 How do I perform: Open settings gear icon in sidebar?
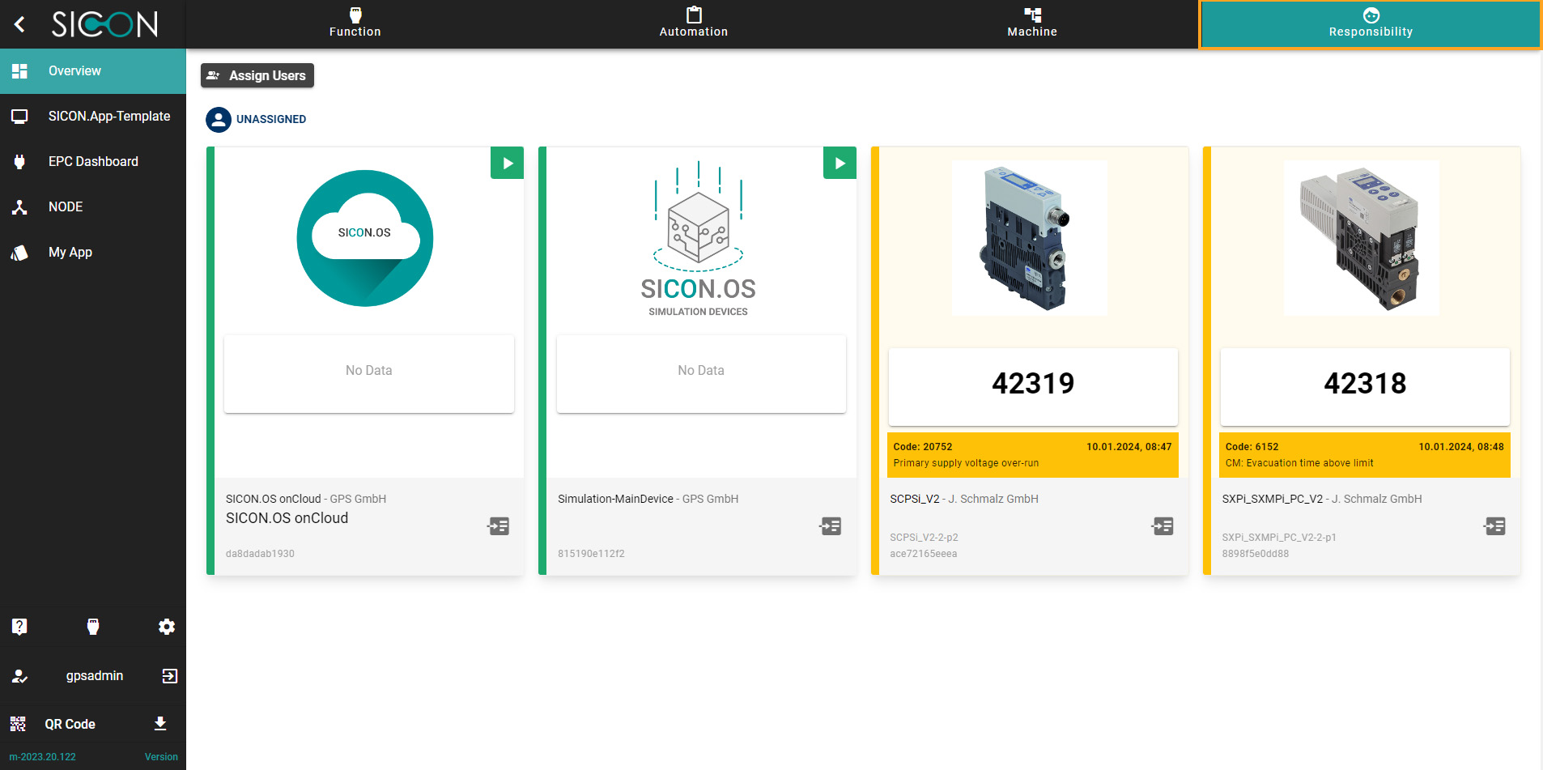(x=167, y=627)
